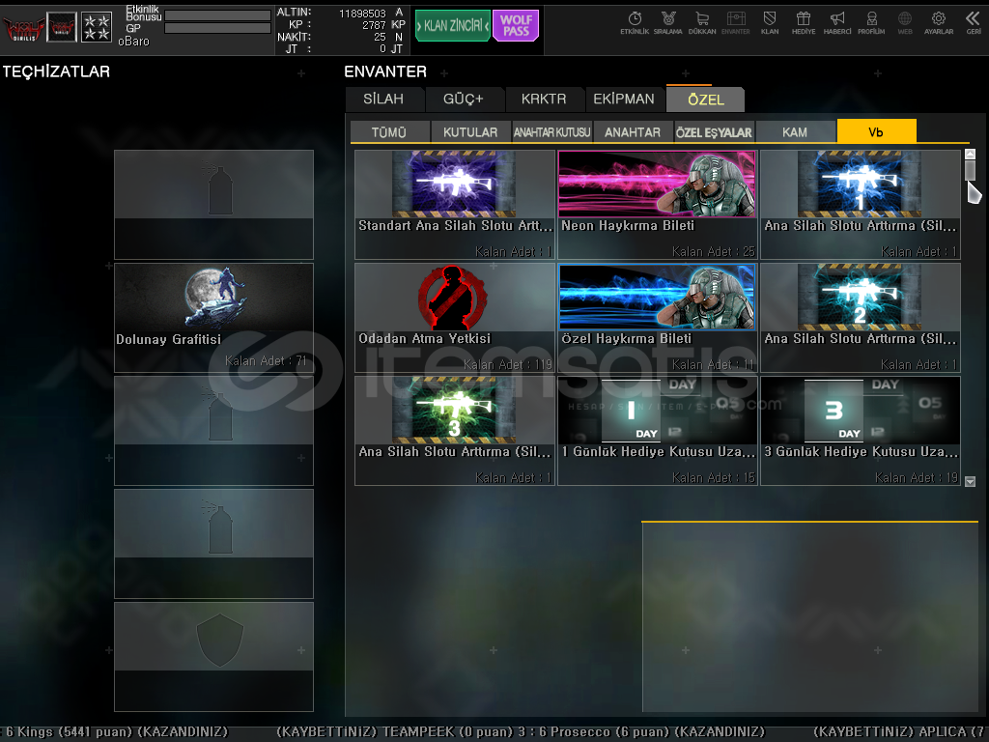Select the ANAHTAR KUTUSU sub-tab
989x742 pixels.
(x=551, y=131)
